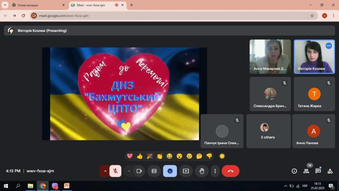Viewport: 339px width, 191px height.
Task: Open meeting details info icon
Action: (294, 171)
